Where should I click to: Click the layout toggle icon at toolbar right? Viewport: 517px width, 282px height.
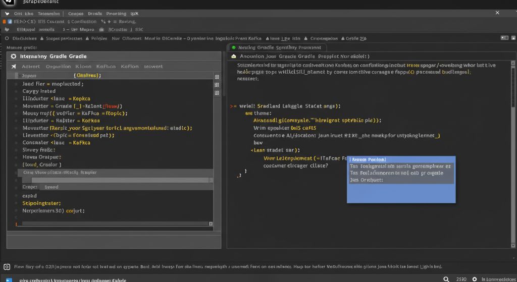click(x=504, y=38)
